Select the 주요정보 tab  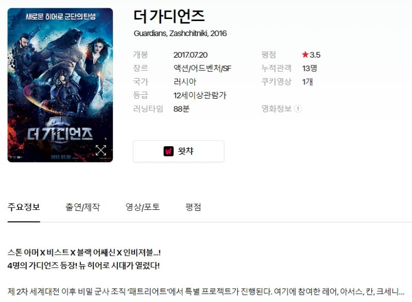click(x=24, y=207)
